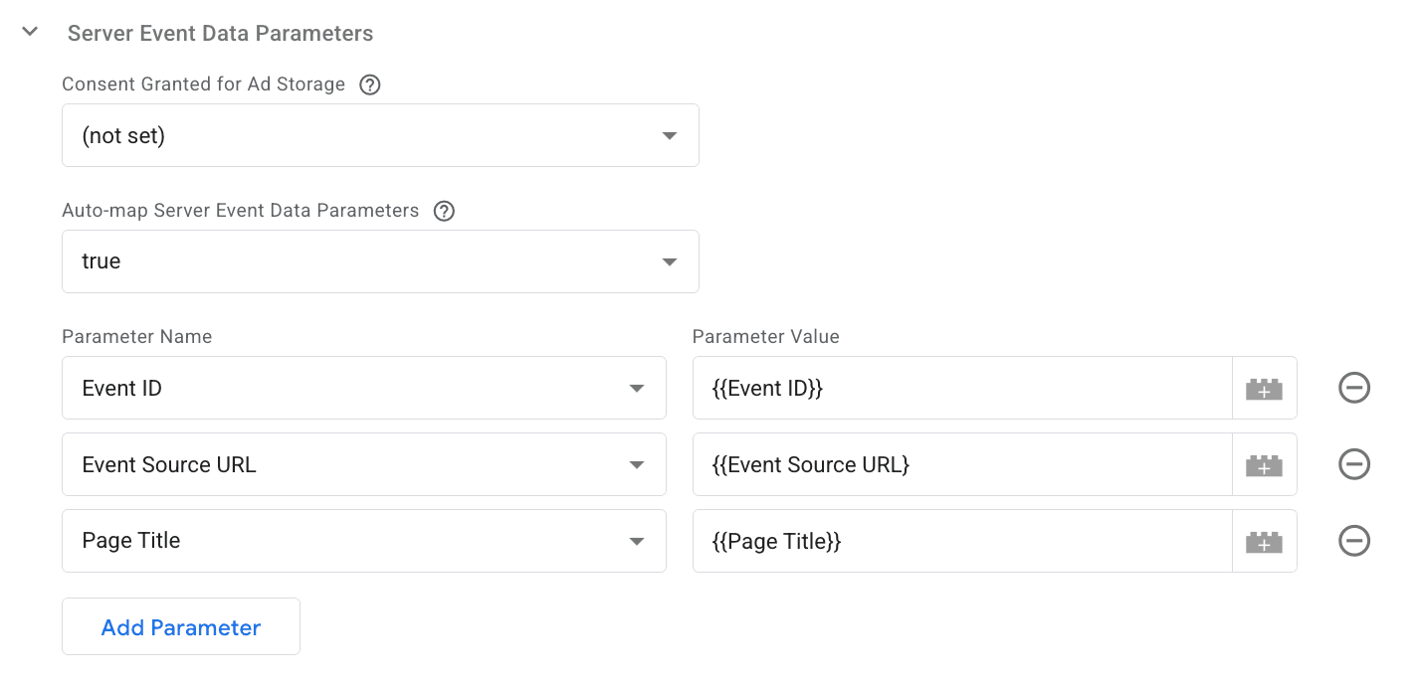This screenshot has width=1417, height=686.
Task: Open the Auto-map dropdown set to true
Action: click(x=380, y=261)
